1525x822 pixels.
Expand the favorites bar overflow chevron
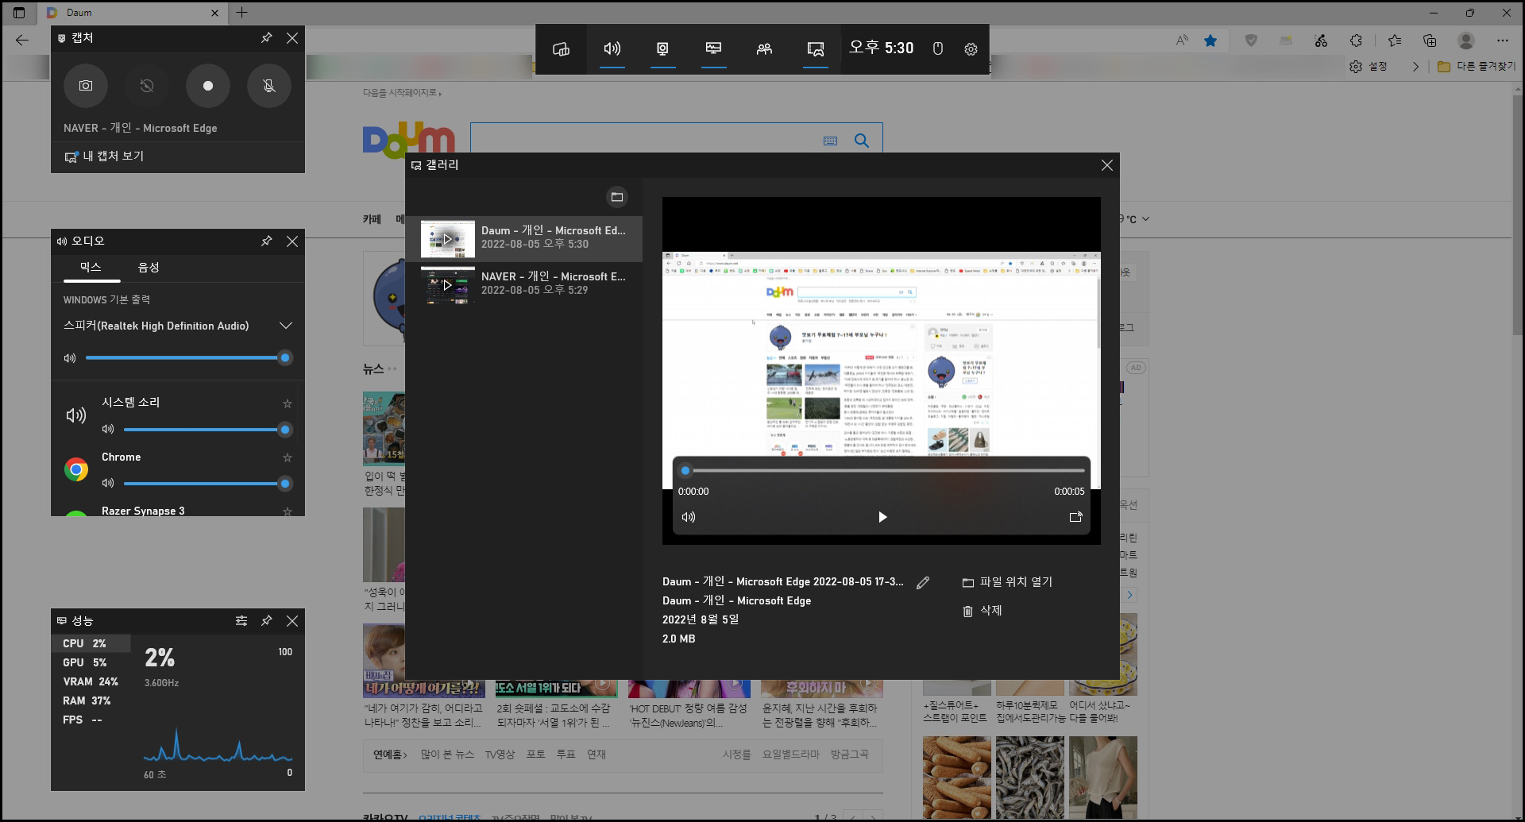pyautogui.click(x=1415, y=67)
